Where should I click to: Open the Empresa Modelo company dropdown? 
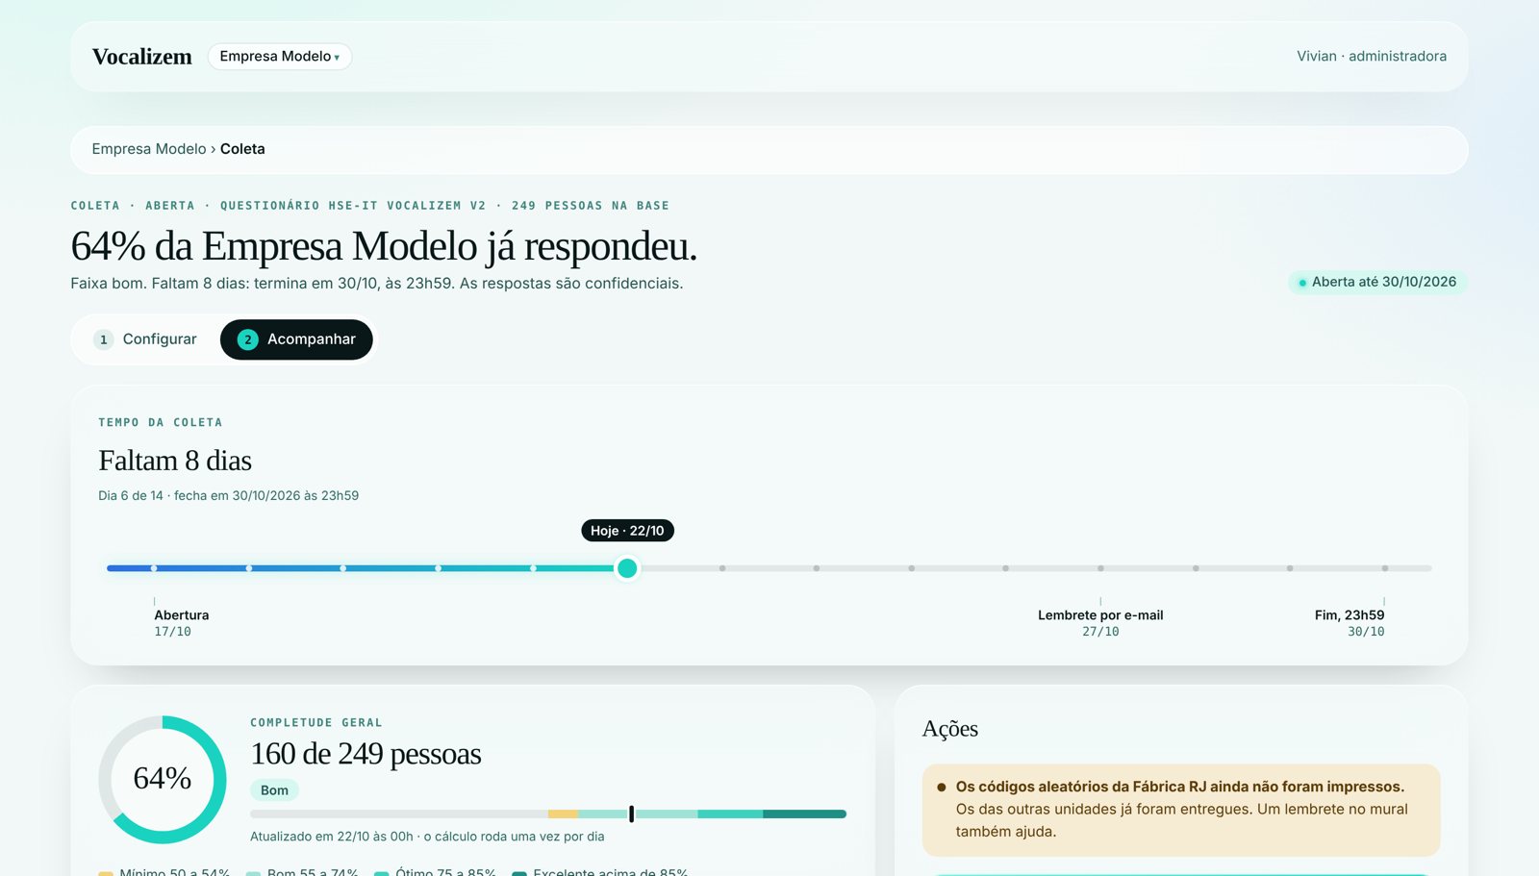pos(279,57)
